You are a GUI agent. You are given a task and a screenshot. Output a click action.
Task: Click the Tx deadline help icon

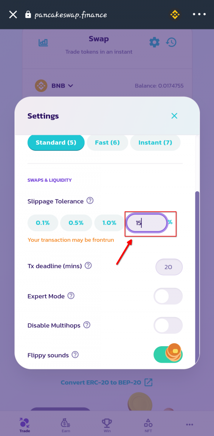coord(88,266)
